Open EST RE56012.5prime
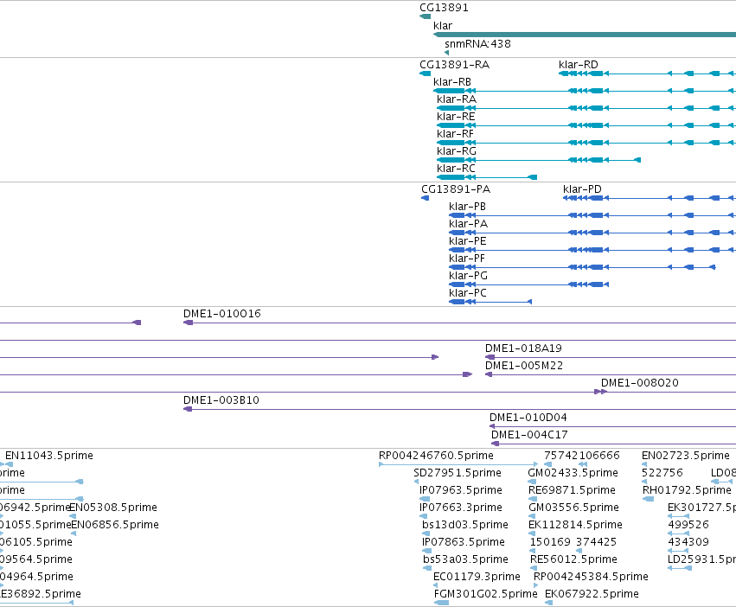The height and width of the screenshot is (607, 736). [573, 559]
